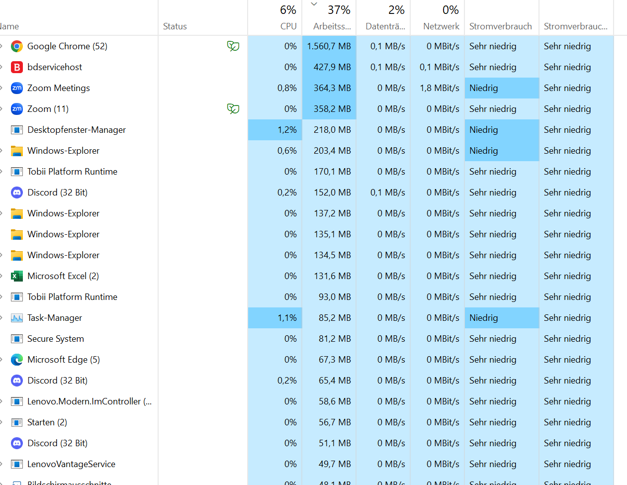This screenshot has height=485, width=627.
Task: Select the Secure System process name
Action: (x=56, y=339)
